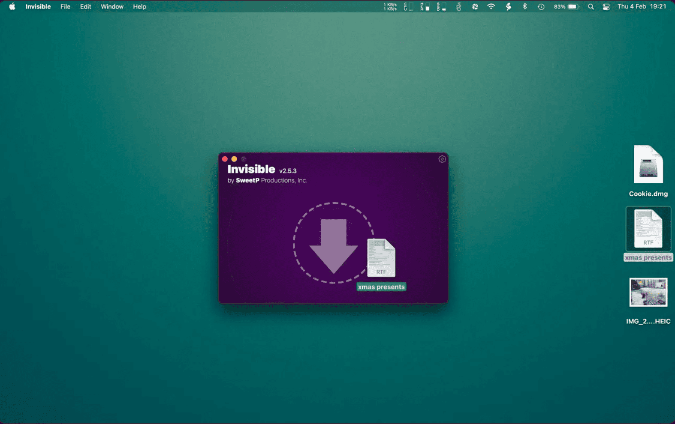
Task: Click the 83% battery status
Action: [566, 6]
